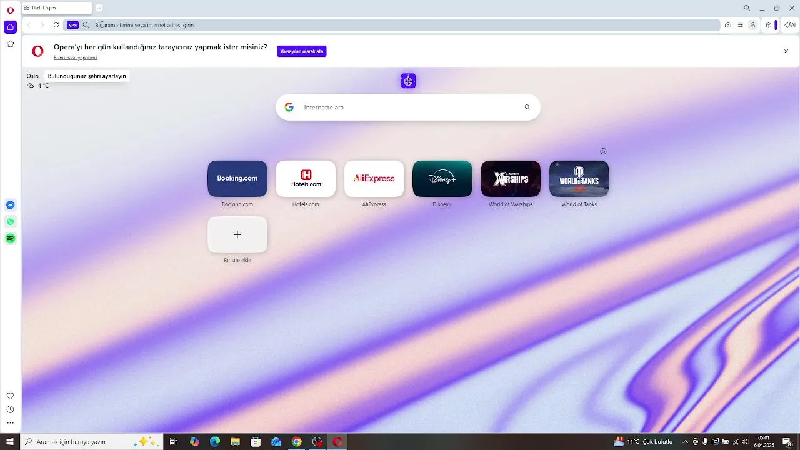Click the purple globe icon above search

(x=408, y=81)
